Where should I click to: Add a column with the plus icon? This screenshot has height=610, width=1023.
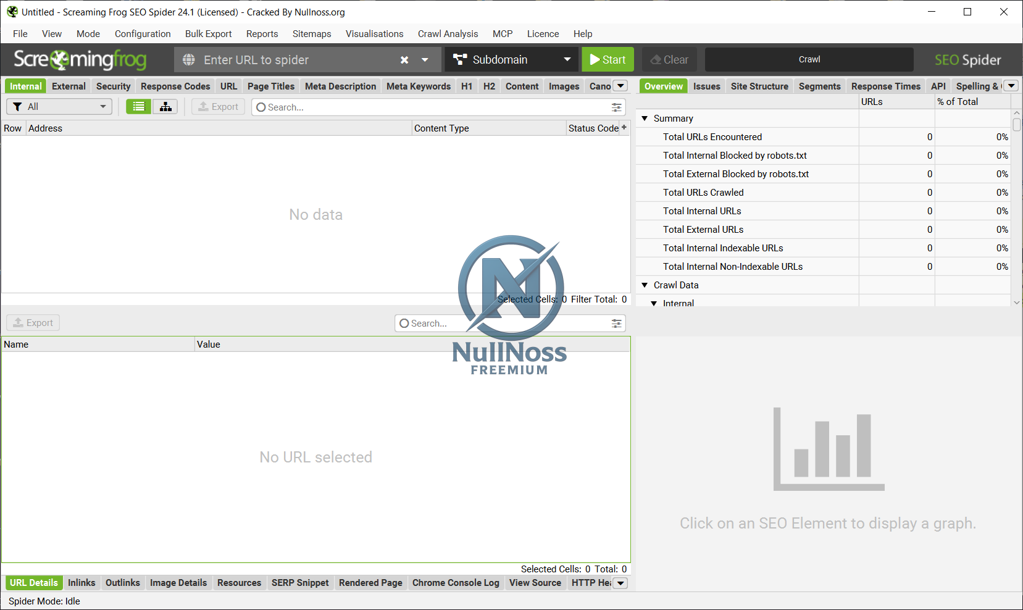(x=624, y=127)
